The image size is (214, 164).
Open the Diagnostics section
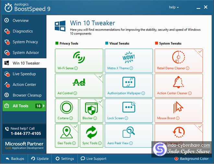pyautogui.click(x=24, y=31)
